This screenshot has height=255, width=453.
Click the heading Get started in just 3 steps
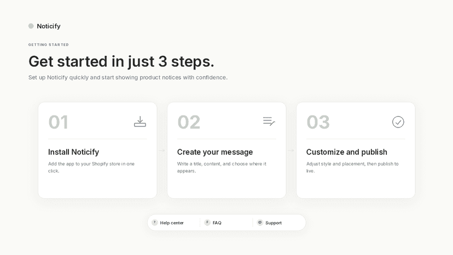121,61
